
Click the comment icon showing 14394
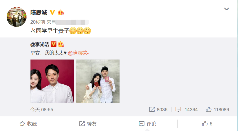tap(178, 109)
